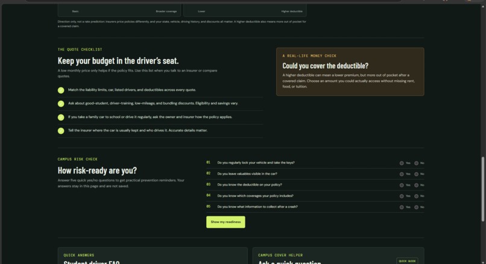This screenshot has height=264, width=486.
Task: Click the scrollbar down arrow
Action: (482, 262)
